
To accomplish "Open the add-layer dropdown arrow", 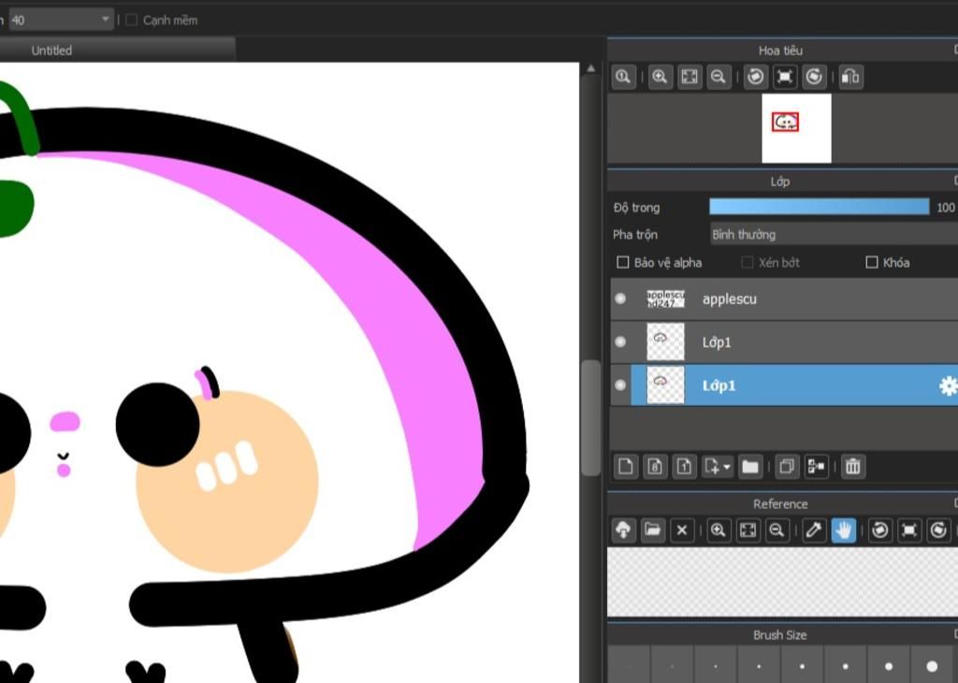I will click(726, 468).
